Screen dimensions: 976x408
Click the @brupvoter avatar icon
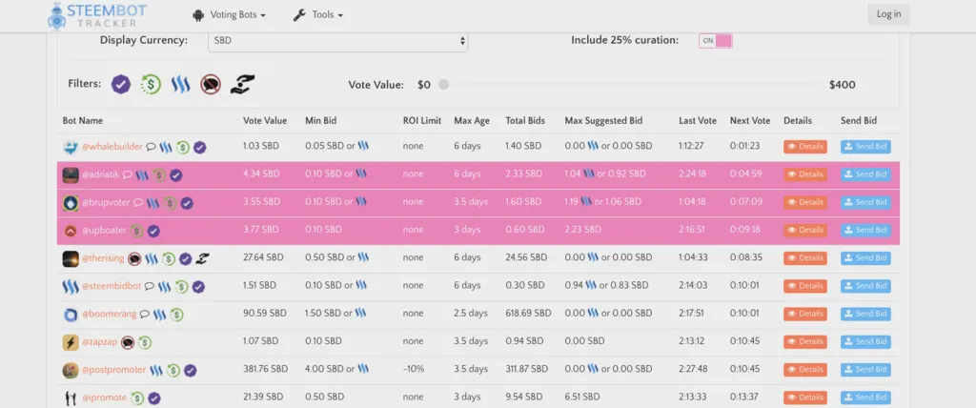(71, 203)
